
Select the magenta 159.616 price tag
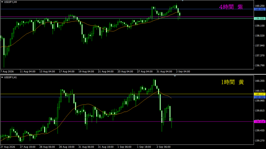click(x=260, y=122)
